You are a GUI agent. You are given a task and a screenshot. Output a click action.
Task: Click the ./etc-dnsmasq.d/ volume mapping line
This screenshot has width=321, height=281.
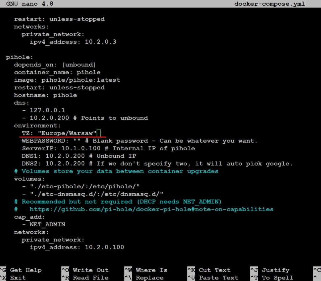click(93, 194)
